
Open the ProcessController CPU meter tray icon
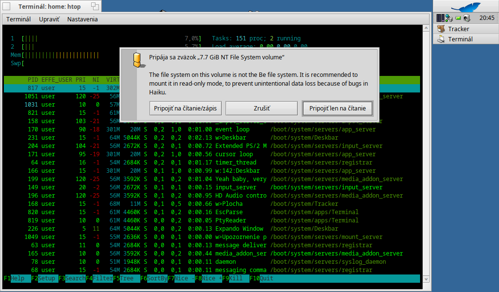click(440, 18)
